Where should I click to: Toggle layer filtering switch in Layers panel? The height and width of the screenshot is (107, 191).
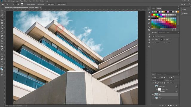point(174,77)
